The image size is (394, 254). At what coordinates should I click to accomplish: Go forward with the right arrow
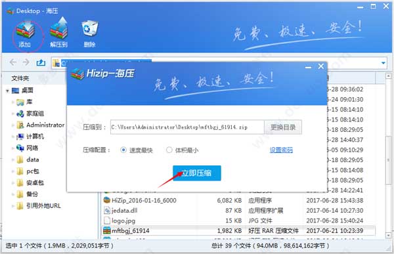[x=26, y=62]
